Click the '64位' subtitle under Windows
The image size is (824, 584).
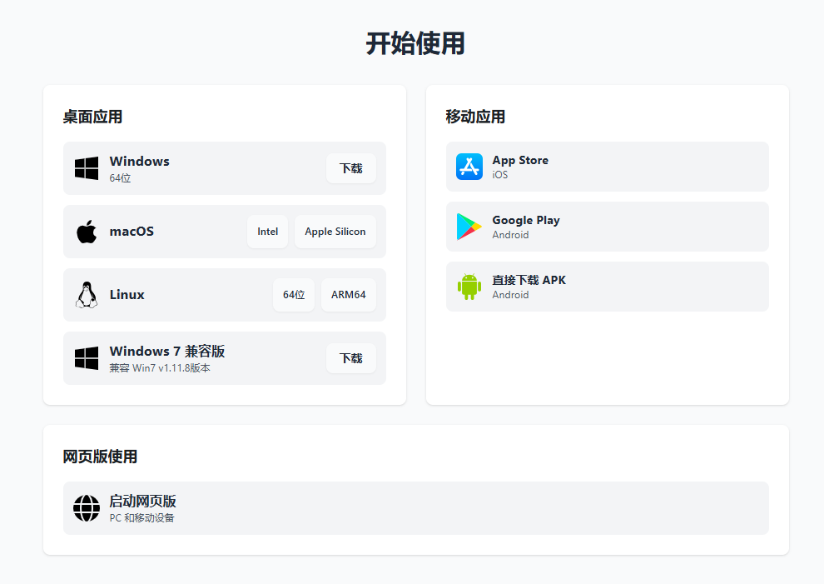pos(120,177)
